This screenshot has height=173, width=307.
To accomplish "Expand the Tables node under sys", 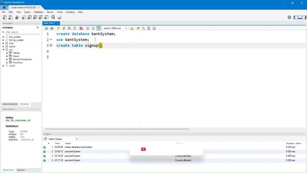I will click(x=7, y=53).
